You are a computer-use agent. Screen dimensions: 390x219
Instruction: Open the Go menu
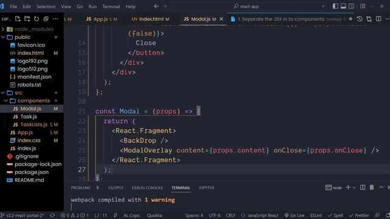coord(80,7)
